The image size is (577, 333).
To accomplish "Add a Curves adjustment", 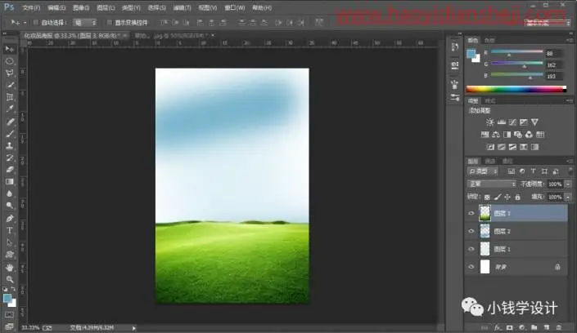I will 512,122.
